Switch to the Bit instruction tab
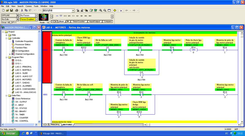This screenshot has height=136, width=245. point(68,22)
